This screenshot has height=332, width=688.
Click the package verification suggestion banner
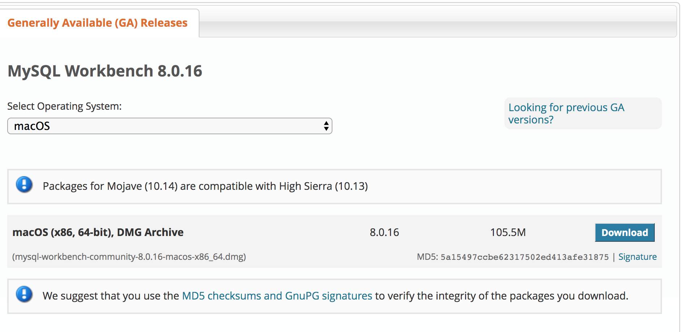343,296
